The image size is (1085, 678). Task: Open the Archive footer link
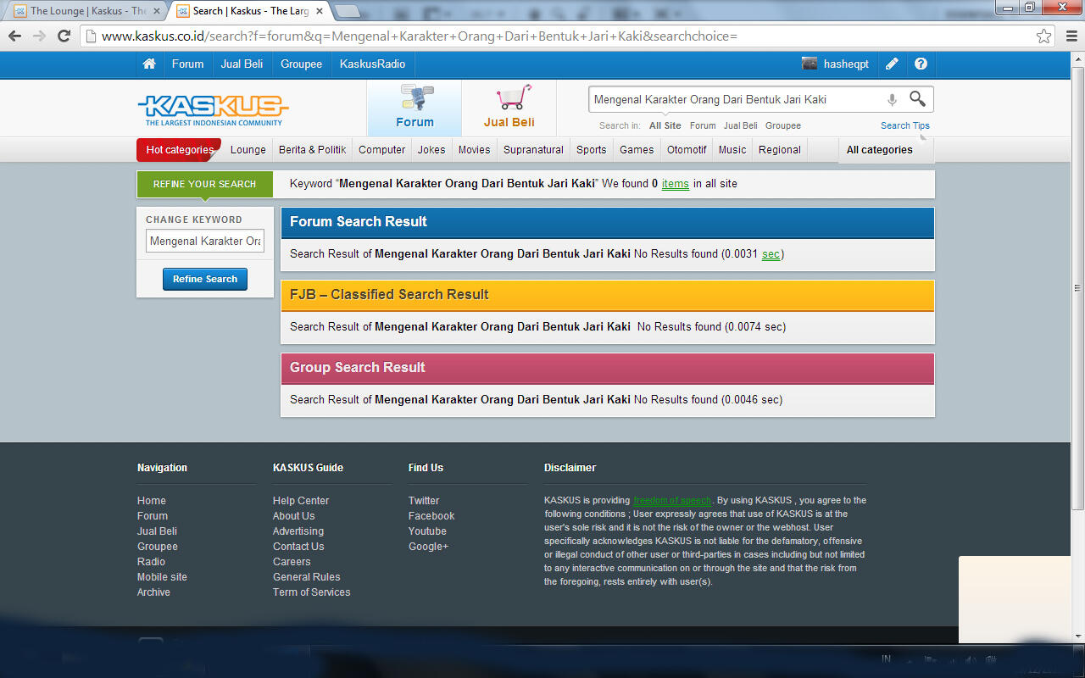pos(153,592)
